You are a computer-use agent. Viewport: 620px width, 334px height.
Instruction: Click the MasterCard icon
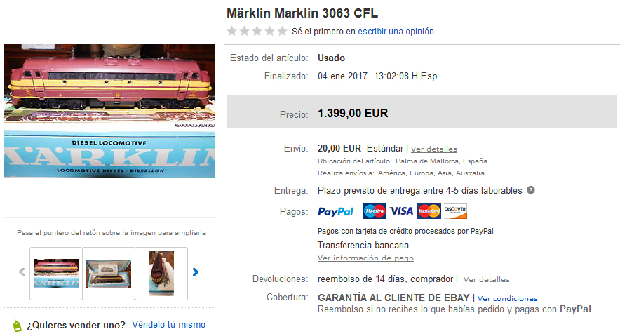tap(429, 211)
